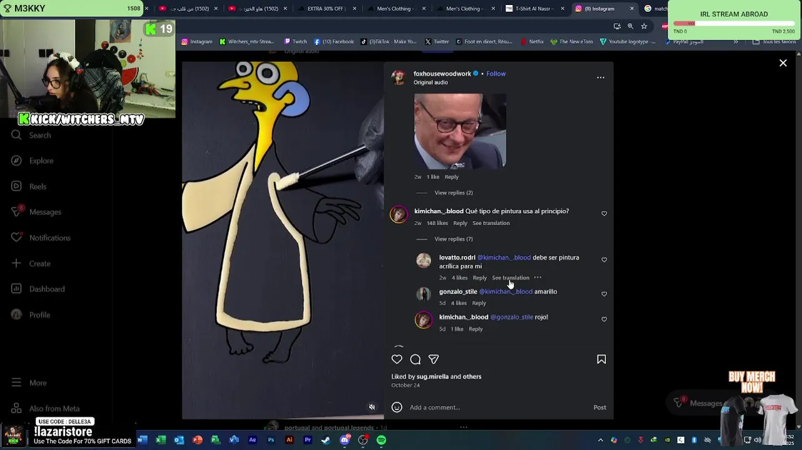Screen dimensions: 802x450
Task: Open (10) Facebook bookmark
Action: pos(334,42)
